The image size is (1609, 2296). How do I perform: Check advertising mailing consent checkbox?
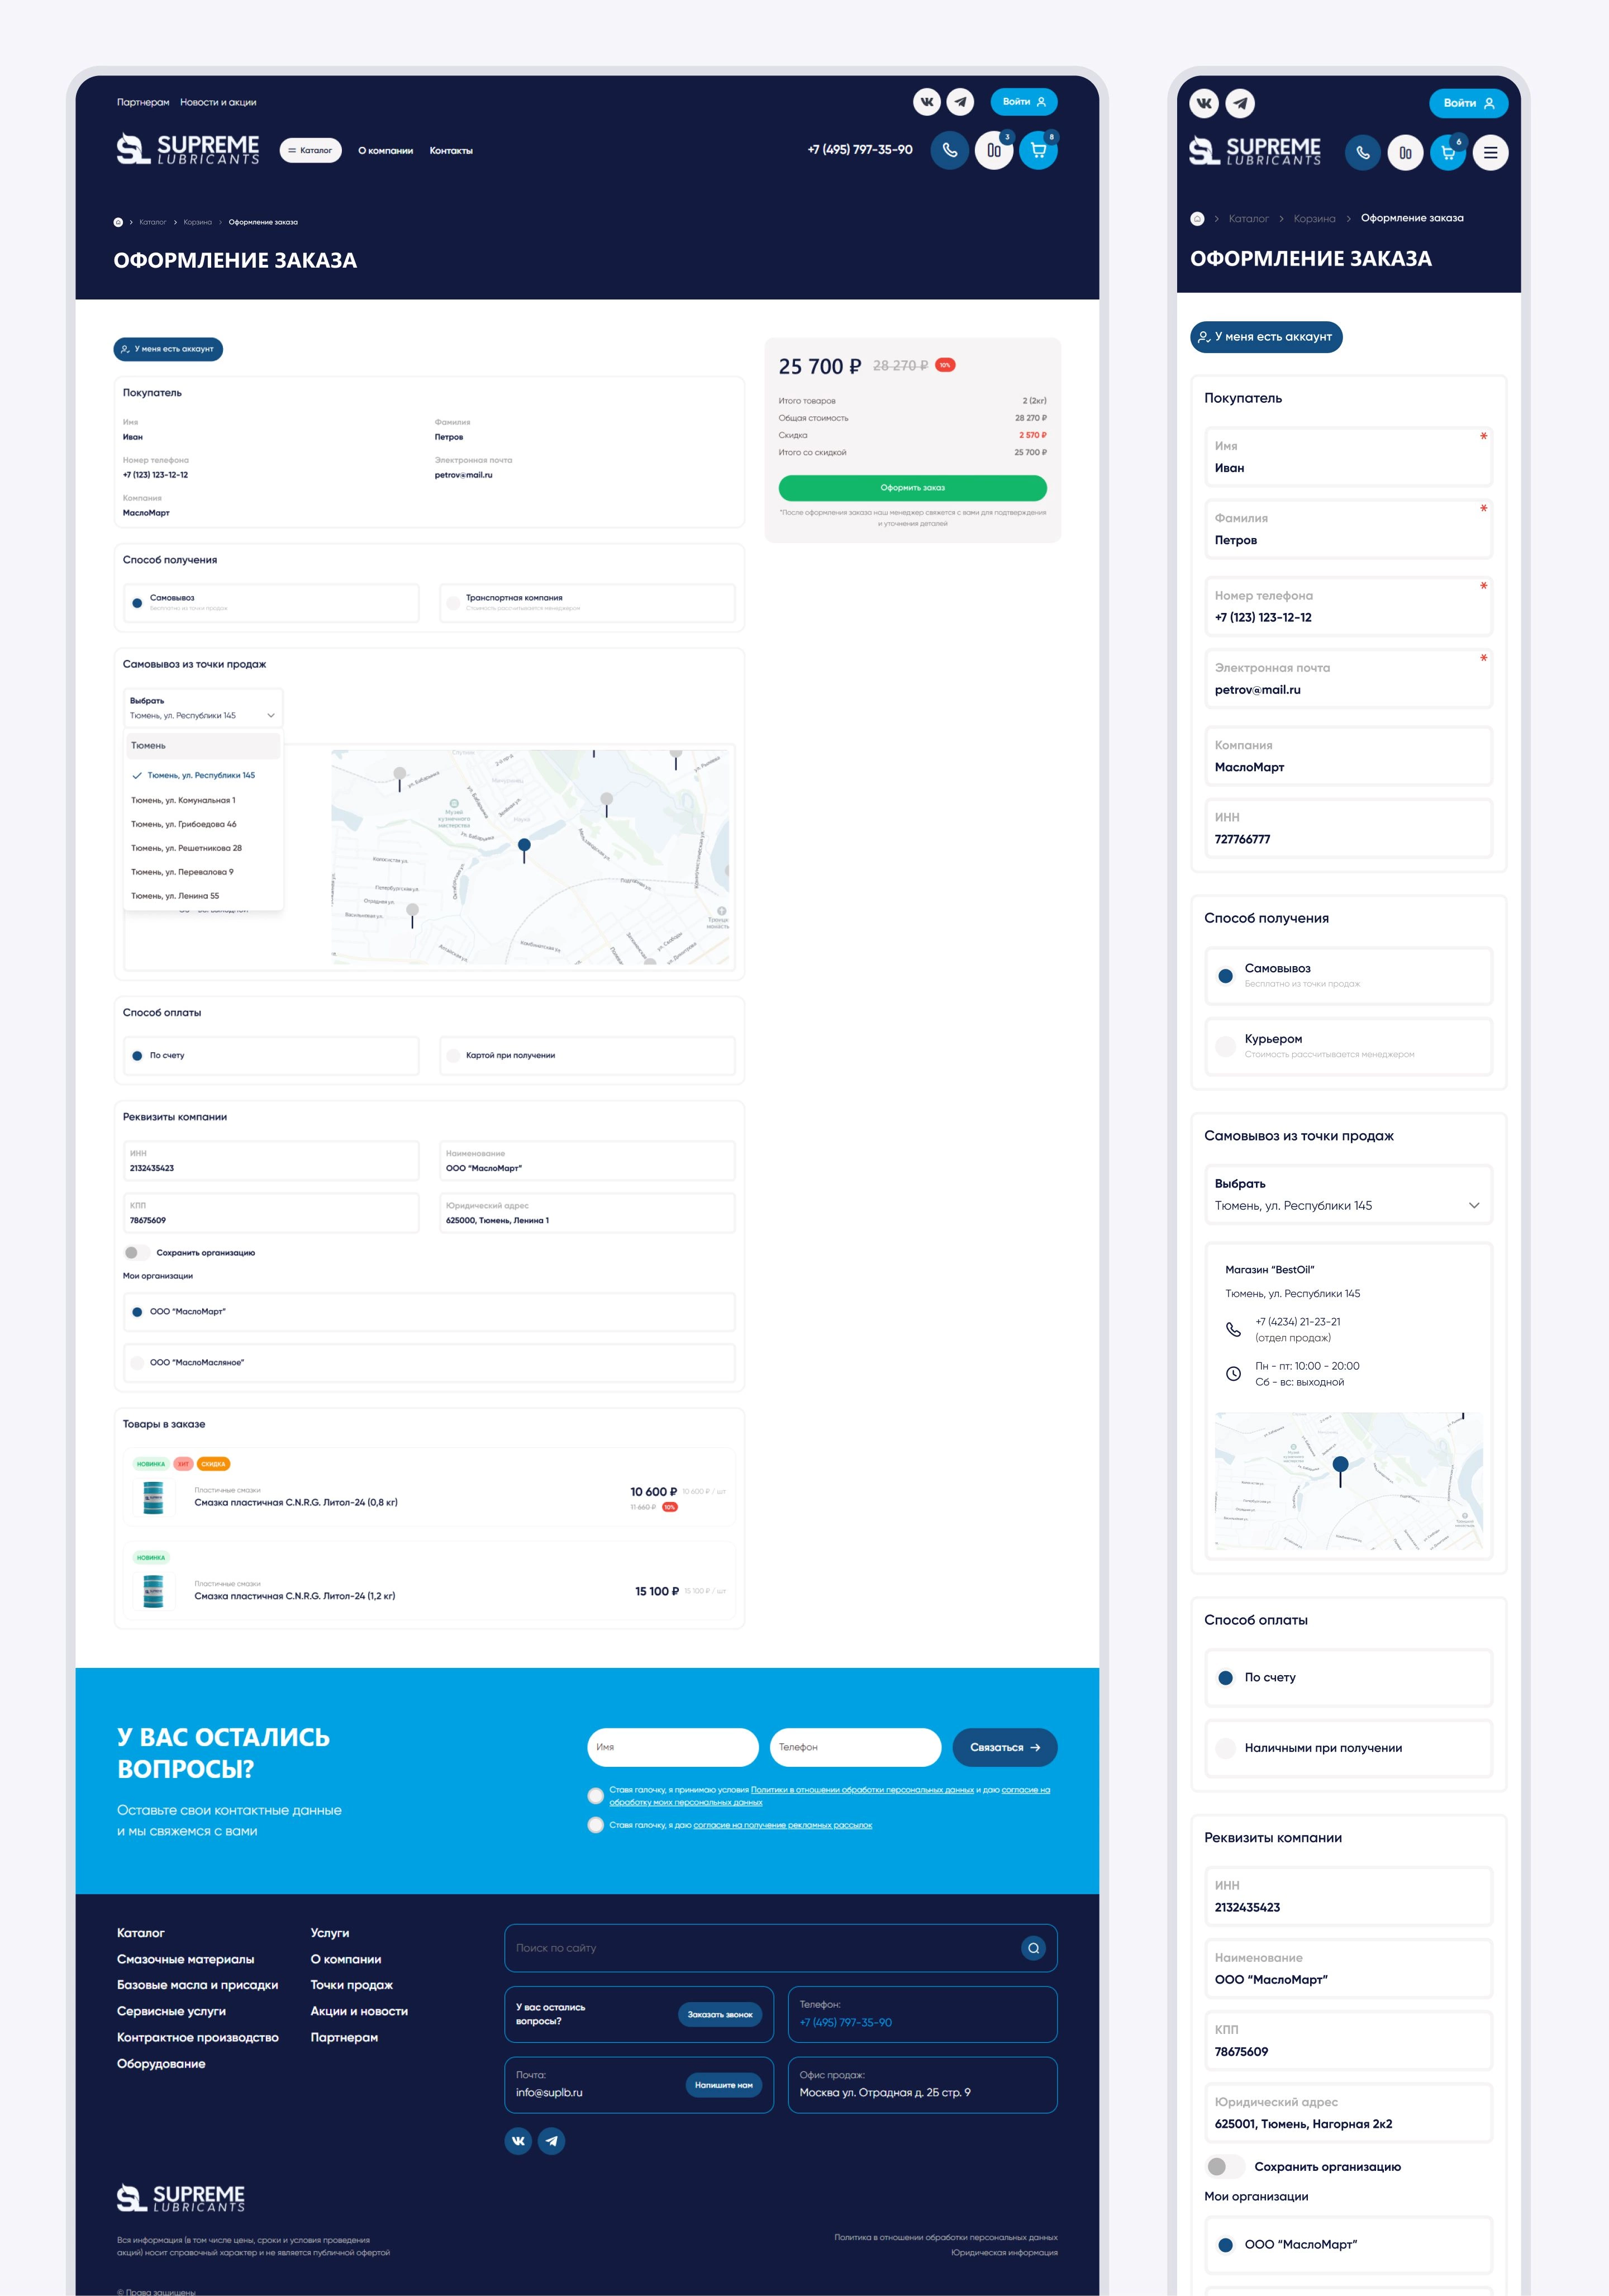click(596, 1825)
